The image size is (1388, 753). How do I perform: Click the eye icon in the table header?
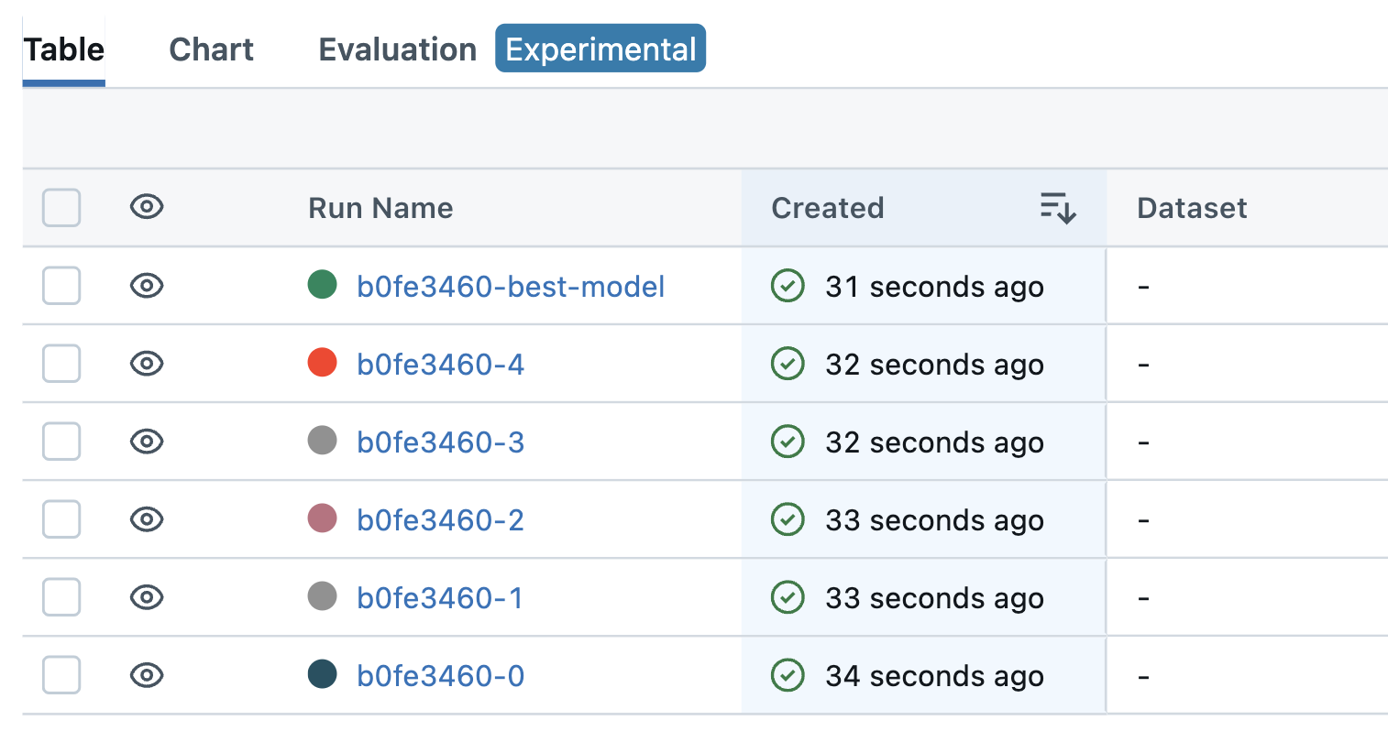(x=147, y=207)
